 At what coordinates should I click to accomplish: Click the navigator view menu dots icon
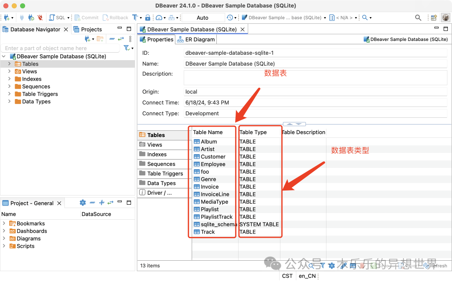point(130,39)
